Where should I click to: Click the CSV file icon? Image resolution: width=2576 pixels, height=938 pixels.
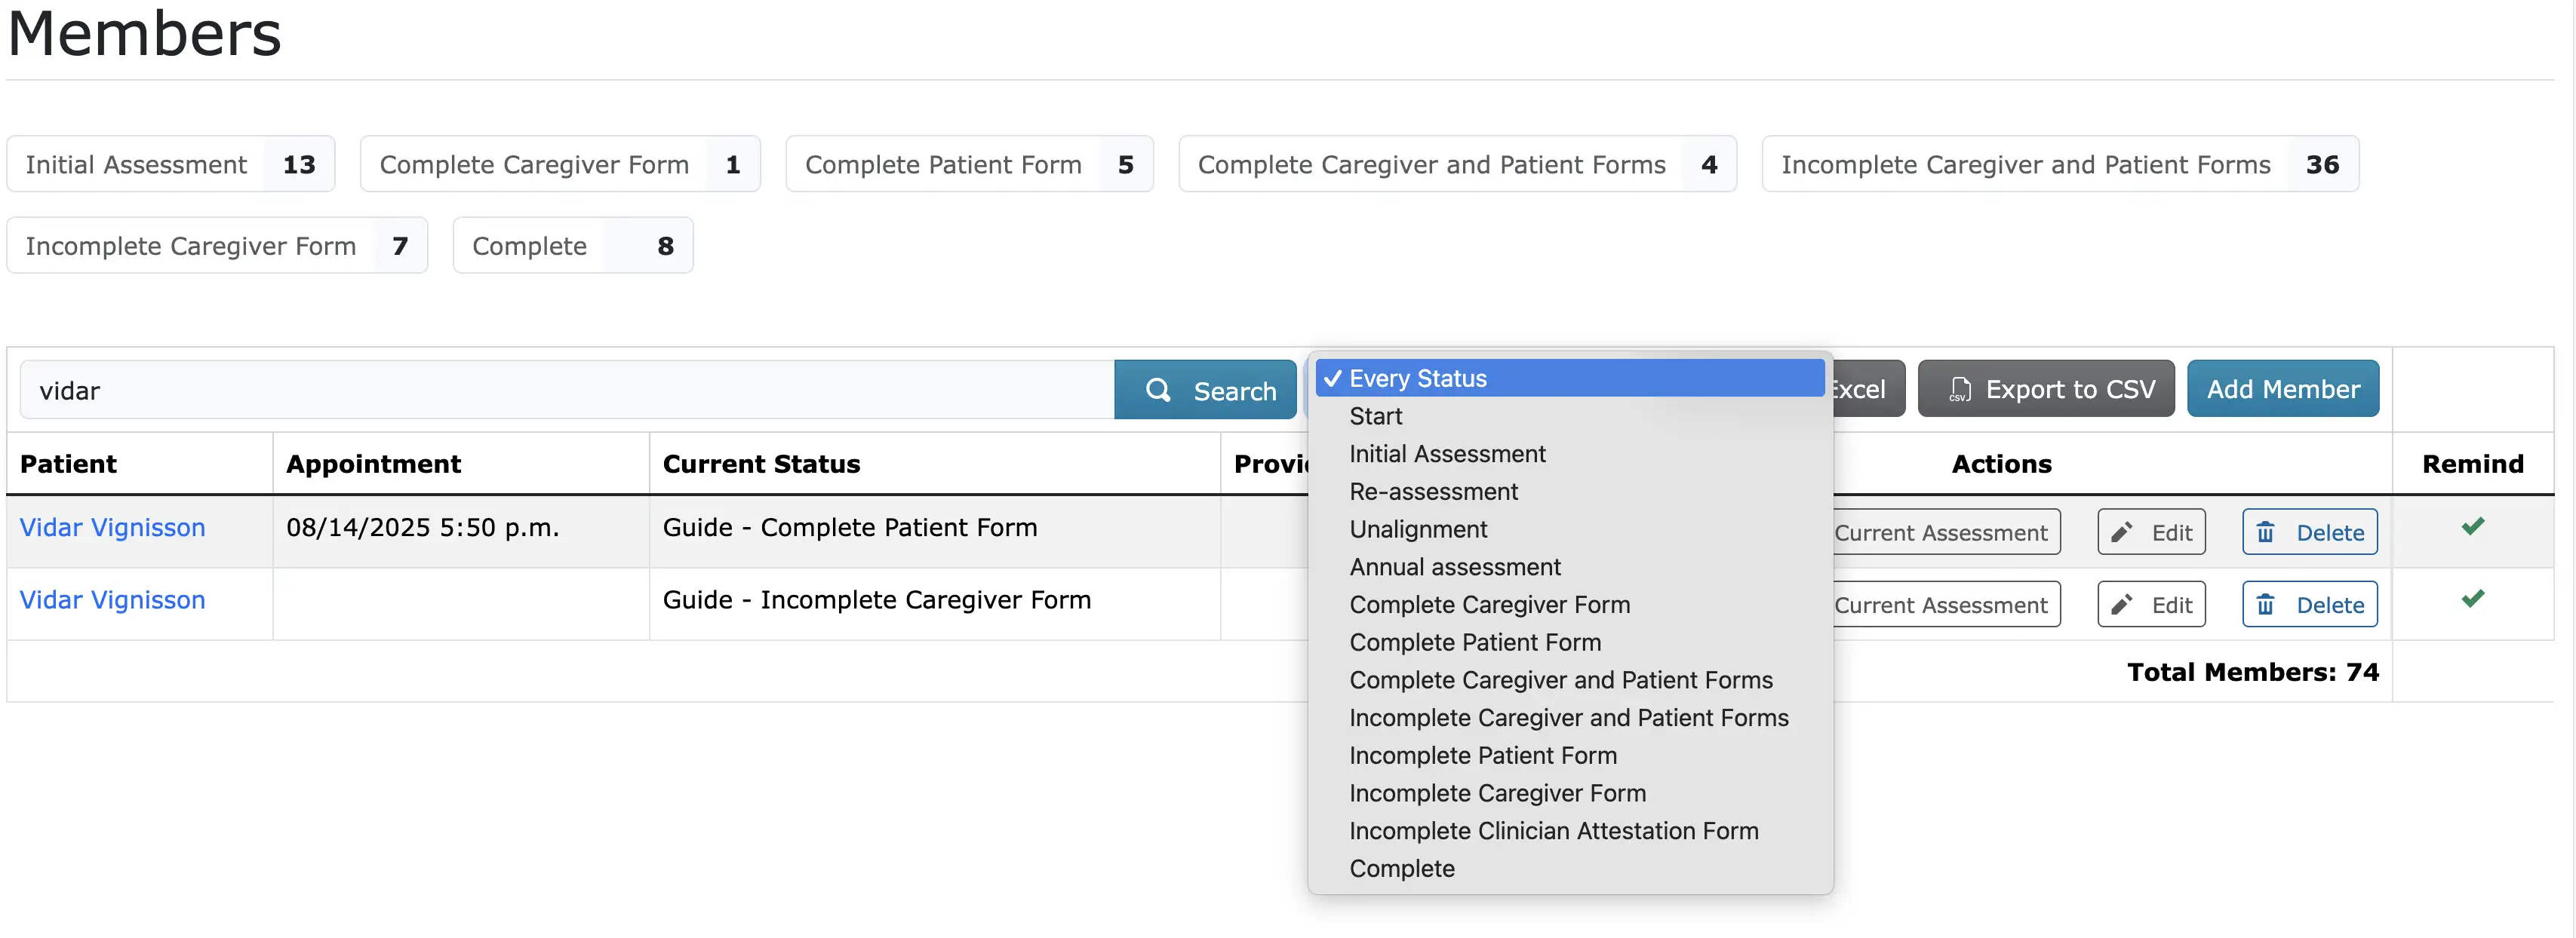(x=1960, y=390)
